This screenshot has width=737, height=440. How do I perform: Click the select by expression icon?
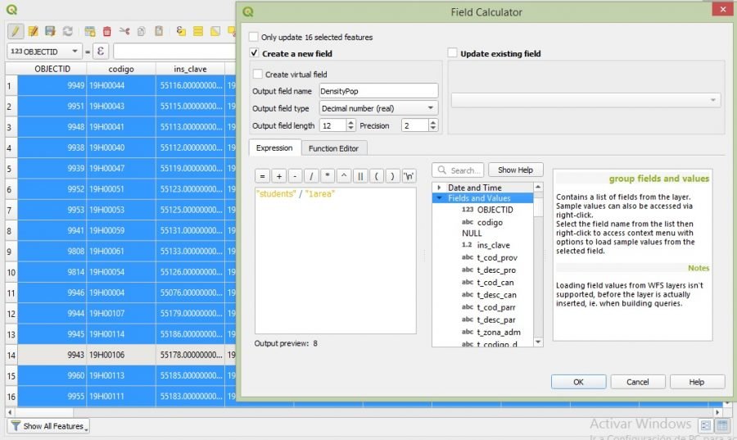click(x=179, y=31)
